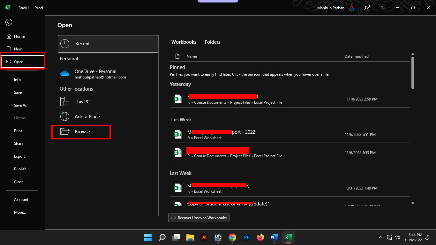Click Browse folder option
Screen dimensions: 436x245
pos(81,132)
